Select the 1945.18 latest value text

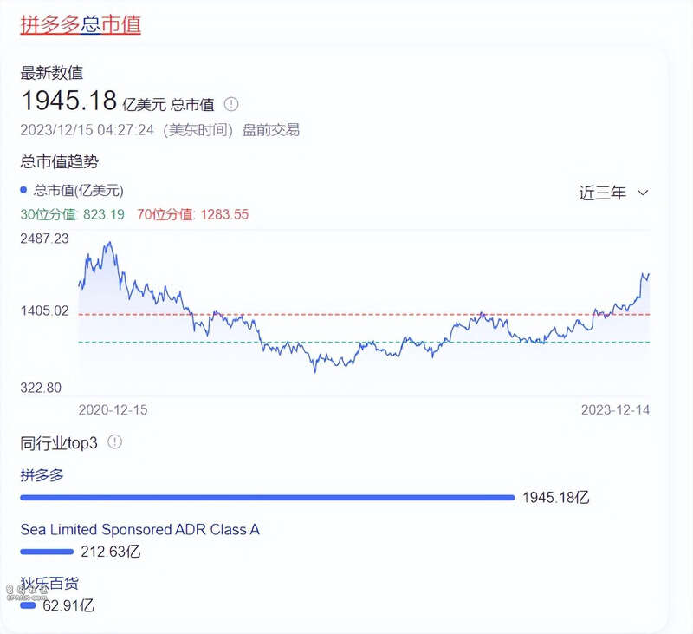(x=69, y=101)
